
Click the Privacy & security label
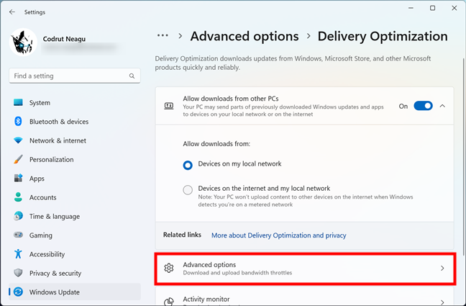pos(55,274)
